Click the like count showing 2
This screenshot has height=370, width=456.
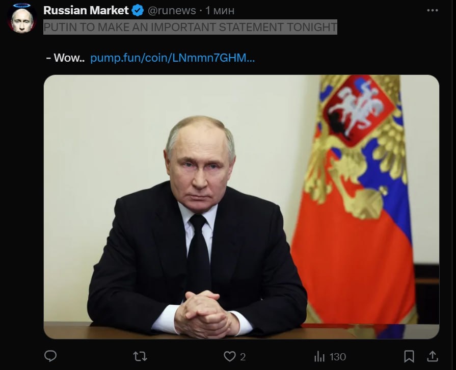pyautogui.click(x=243, y=357)
